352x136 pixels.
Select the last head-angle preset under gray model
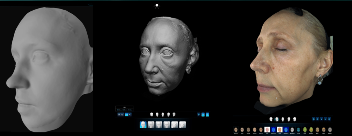click(174, 115)
